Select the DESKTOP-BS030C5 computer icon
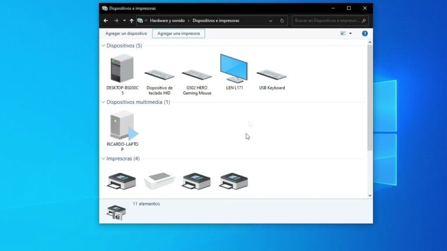The image size is (447, 251). pyautogui.click(x=122, y=69)
